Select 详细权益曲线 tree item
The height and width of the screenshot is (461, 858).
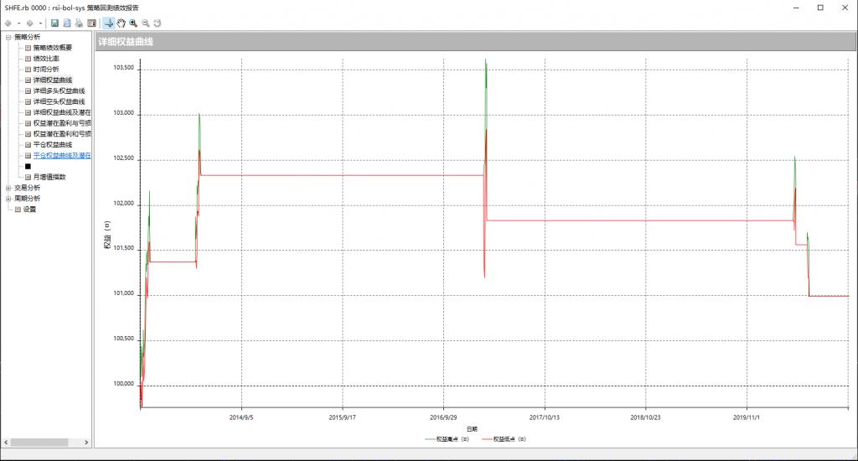tap(53, 80)
